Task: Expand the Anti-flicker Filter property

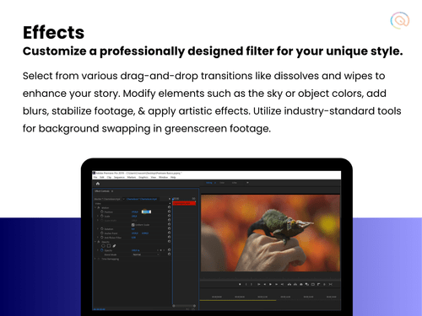Action: point(98,237)
